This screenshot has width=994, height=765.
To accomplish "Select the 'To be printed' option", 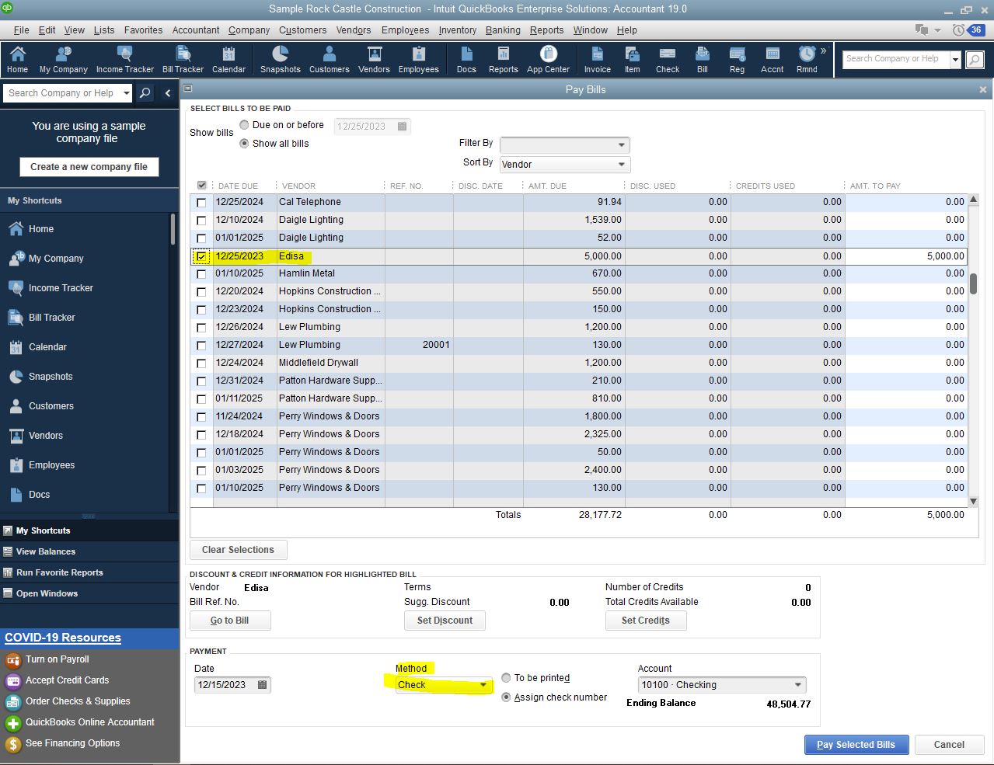I will click(507, 678).
